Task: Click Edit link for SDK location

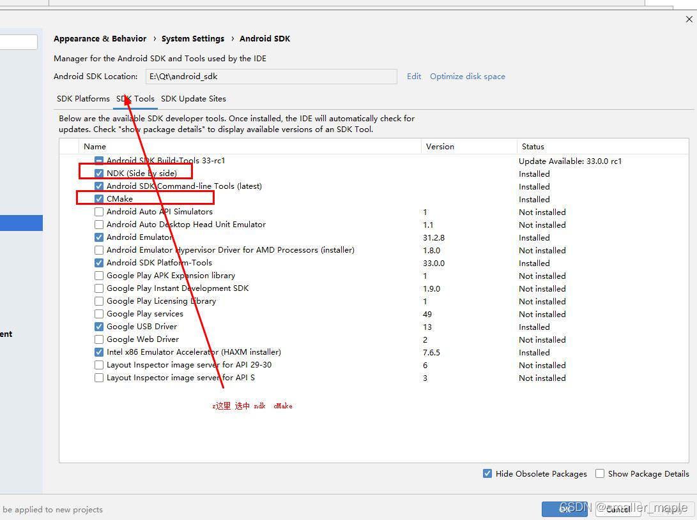Action: pyautogui.click(x=414, y=77)
